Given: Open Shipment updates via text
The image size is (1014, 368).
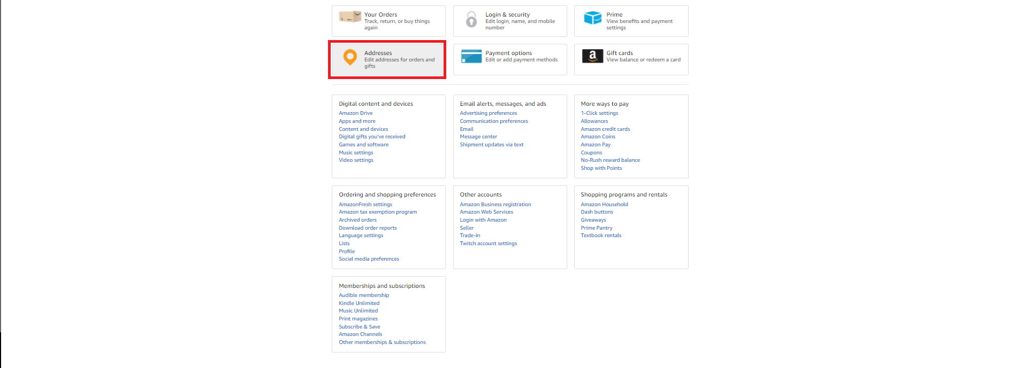Looking at the screenshot, I should point(492,145).
